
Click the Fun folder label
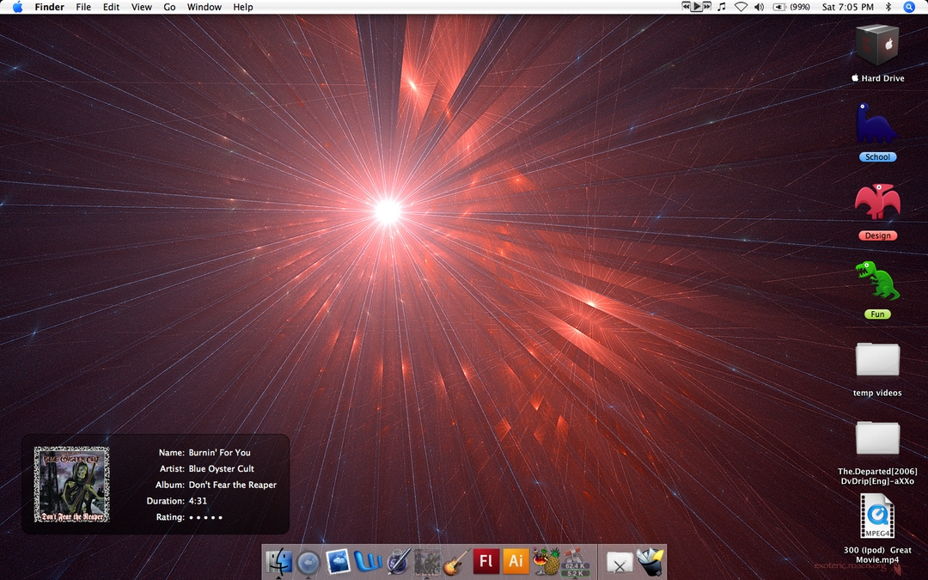[877, 314]
